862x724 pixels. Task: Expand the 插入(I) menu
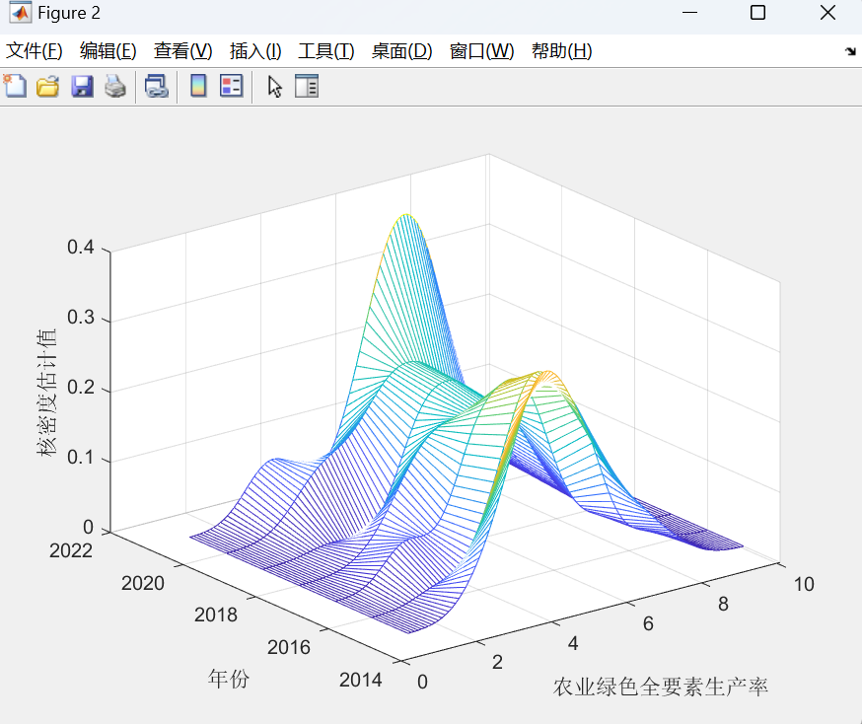tap(255, 51)
